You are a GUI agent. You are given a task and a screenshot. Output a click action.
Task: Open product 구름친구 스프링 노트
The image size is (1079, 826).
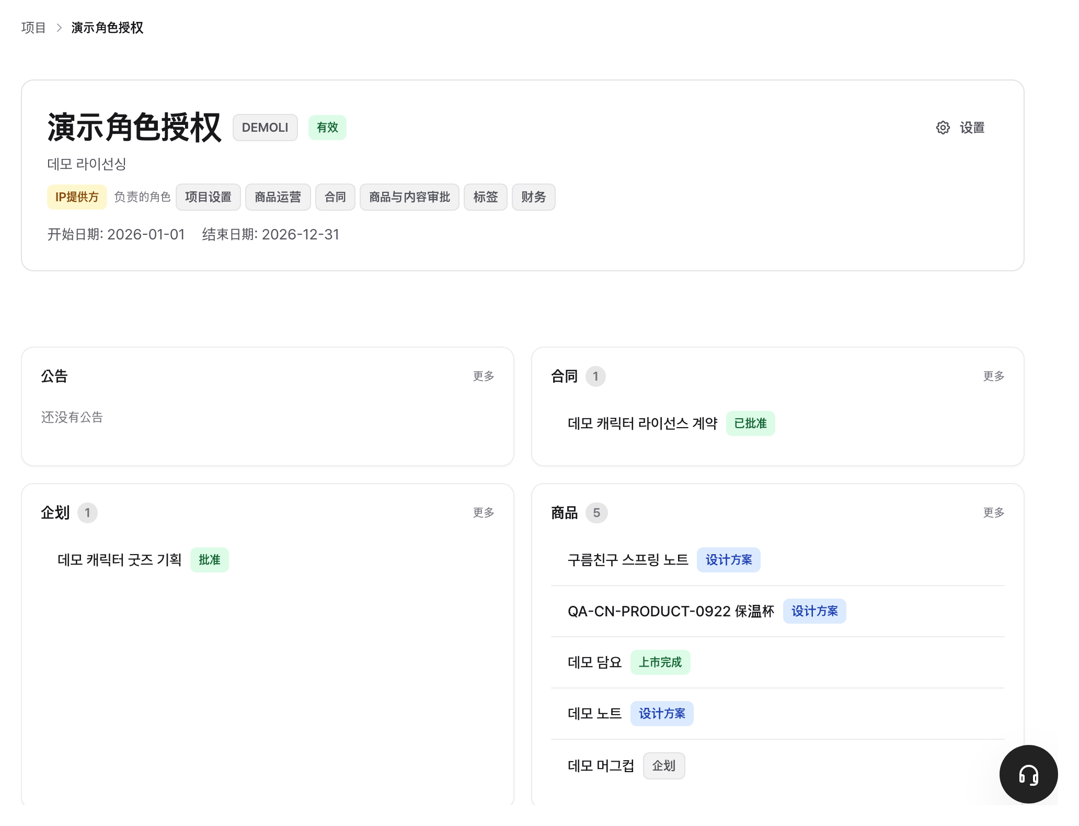click(628, 560)
